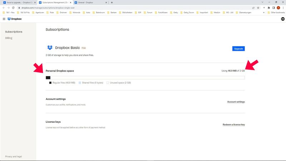
Task: Click Redeem a license key
Action: (234, 125)
